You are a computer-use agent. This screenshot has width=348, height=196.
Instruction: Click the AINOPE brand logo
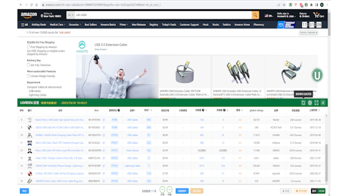coord(82,47)
